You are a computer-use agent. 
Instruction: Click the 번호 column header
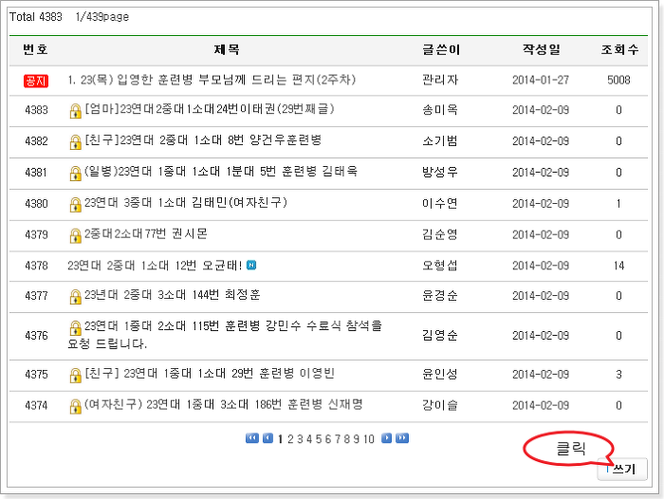(36, 50)
